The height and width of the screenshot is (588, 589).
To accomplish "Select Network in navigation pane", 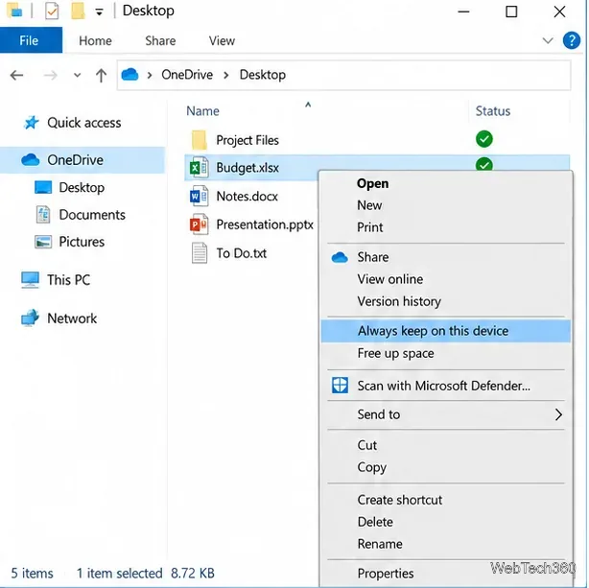I will click(x=72, y=318).
